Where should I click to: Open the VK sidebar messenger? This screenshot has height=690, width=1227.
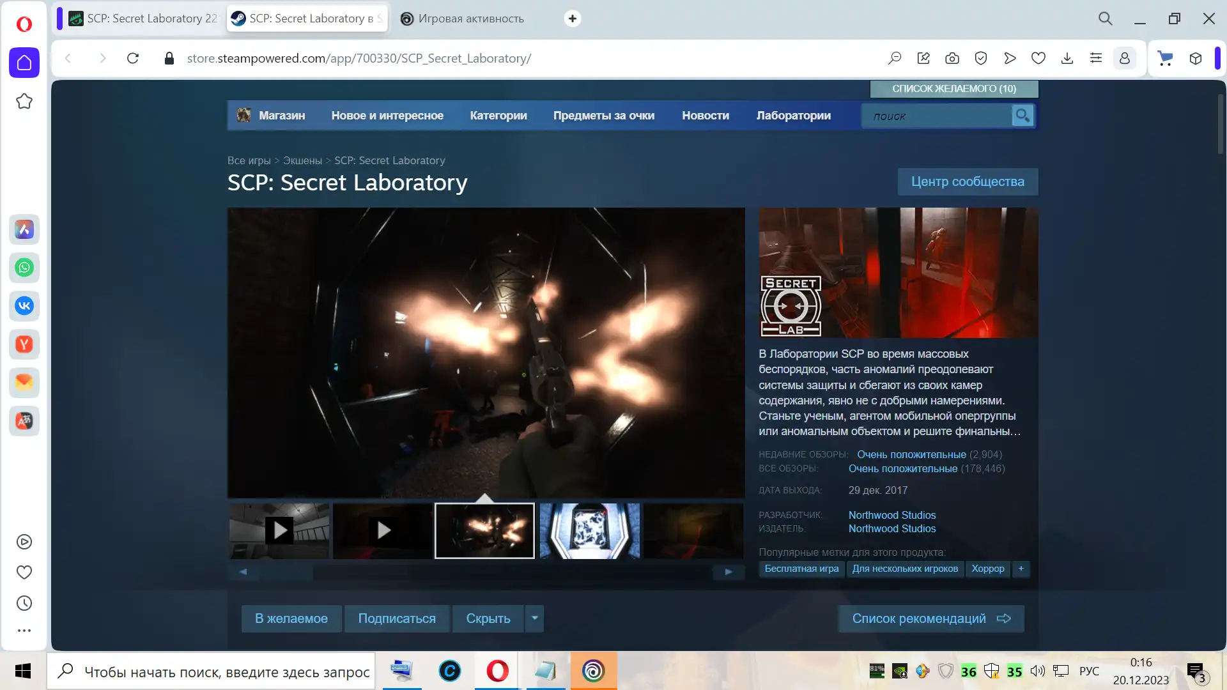pos(24,306)
